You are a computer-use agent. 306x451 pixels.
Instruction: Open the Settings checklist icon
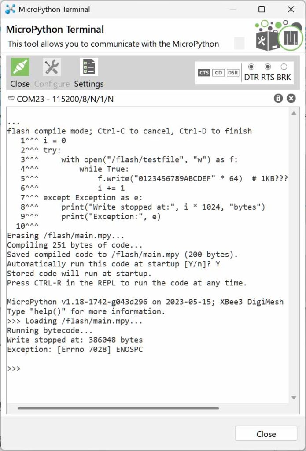(89, 67)
